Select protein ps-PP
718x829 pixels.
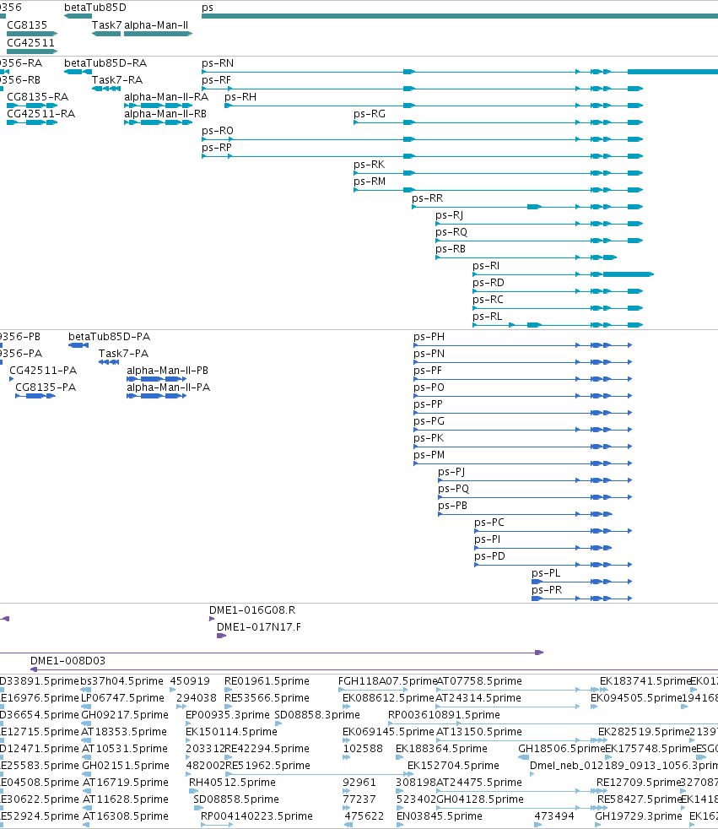click(x=429, y=404)
